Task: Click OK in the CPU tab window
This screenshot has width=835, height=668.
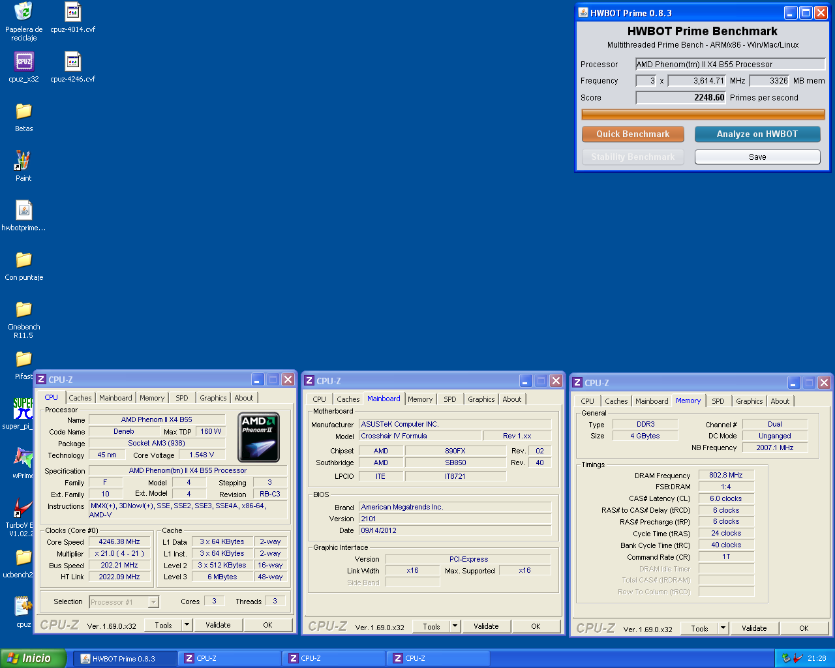Action: click(x=267, y=625)
